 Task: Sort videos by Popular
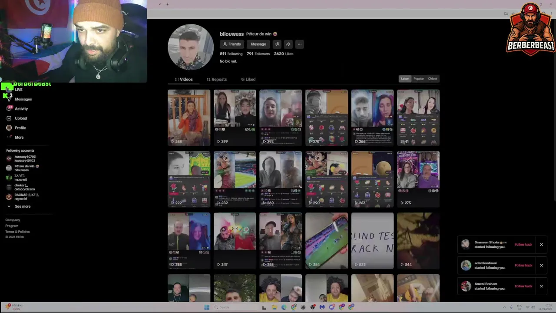point(419,79)
